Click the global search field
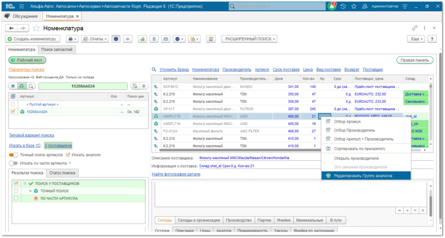 [x=277, y=6]
